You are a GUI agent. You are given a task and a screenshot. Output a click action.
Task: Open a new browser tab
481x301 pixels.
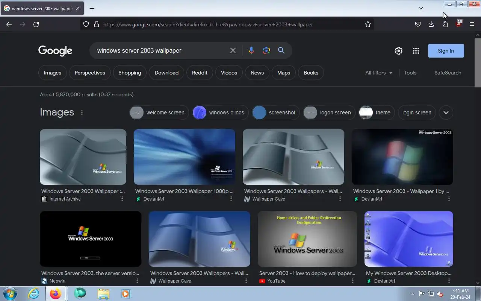coord(92,8)
